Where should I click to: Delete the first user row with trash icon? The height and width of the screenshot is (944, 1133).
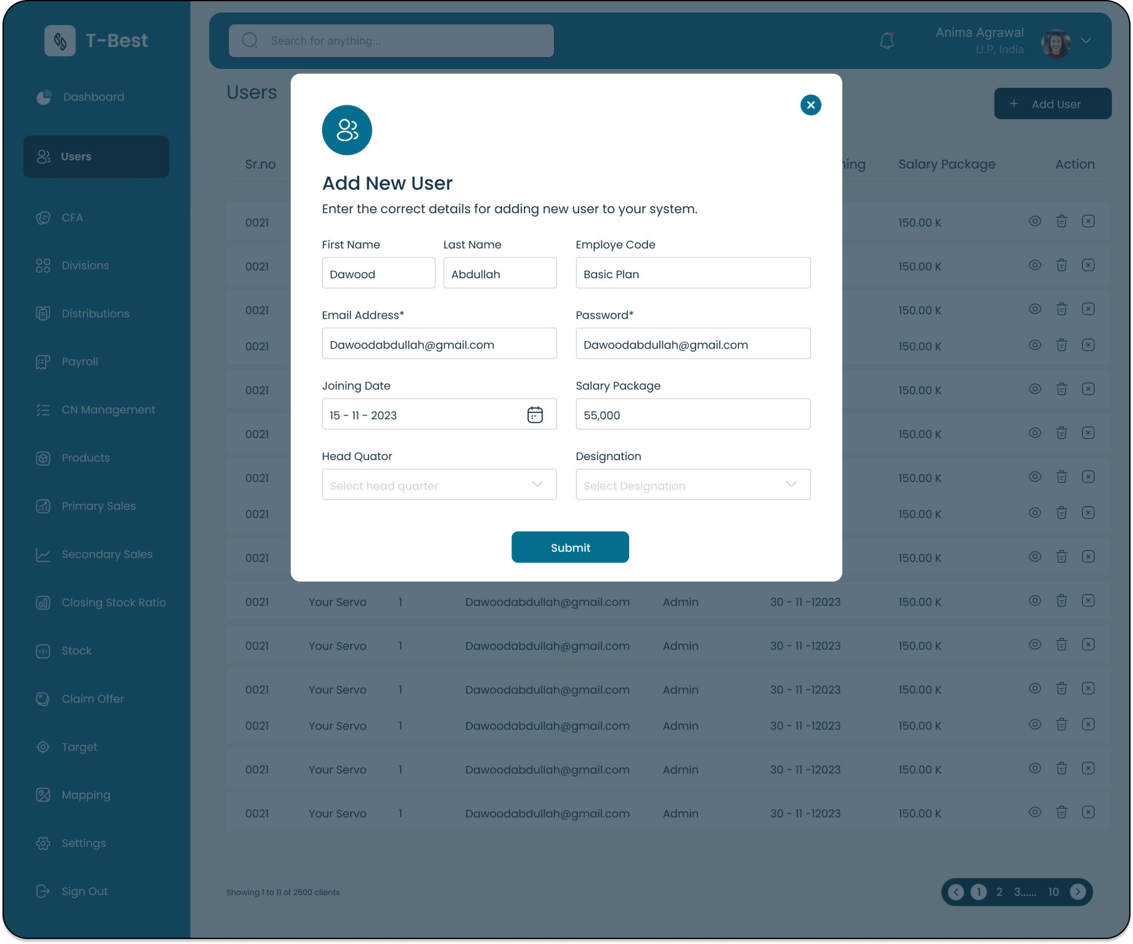pos(1062,221)
